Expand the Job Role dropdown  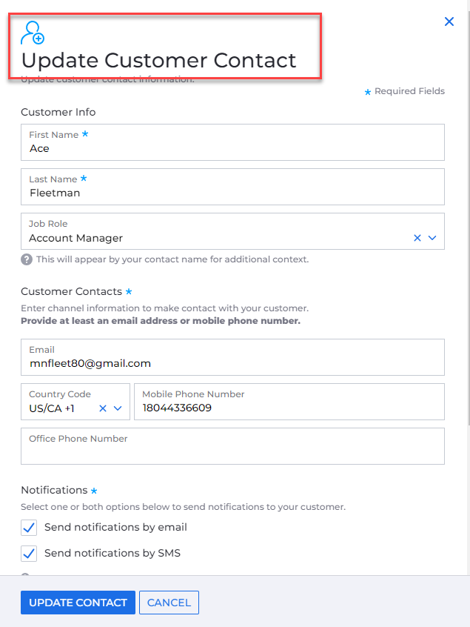pyautogui.click(x=433, y=238)
